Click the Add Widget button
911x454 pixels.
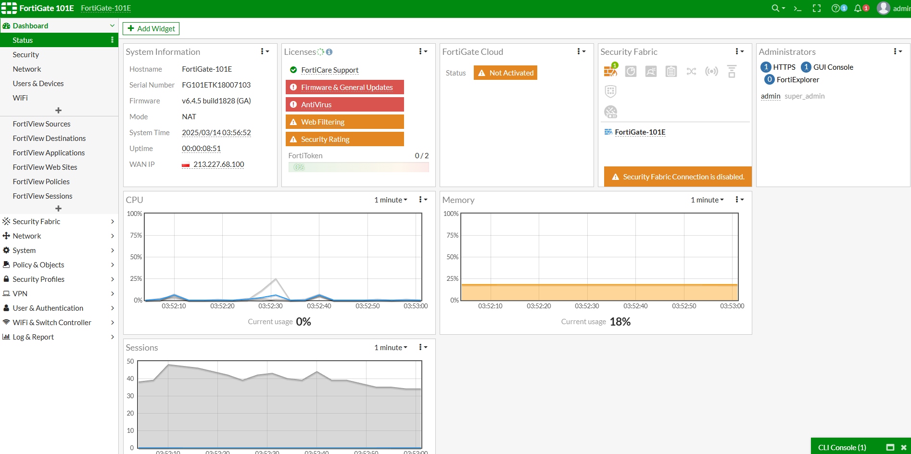151,29
